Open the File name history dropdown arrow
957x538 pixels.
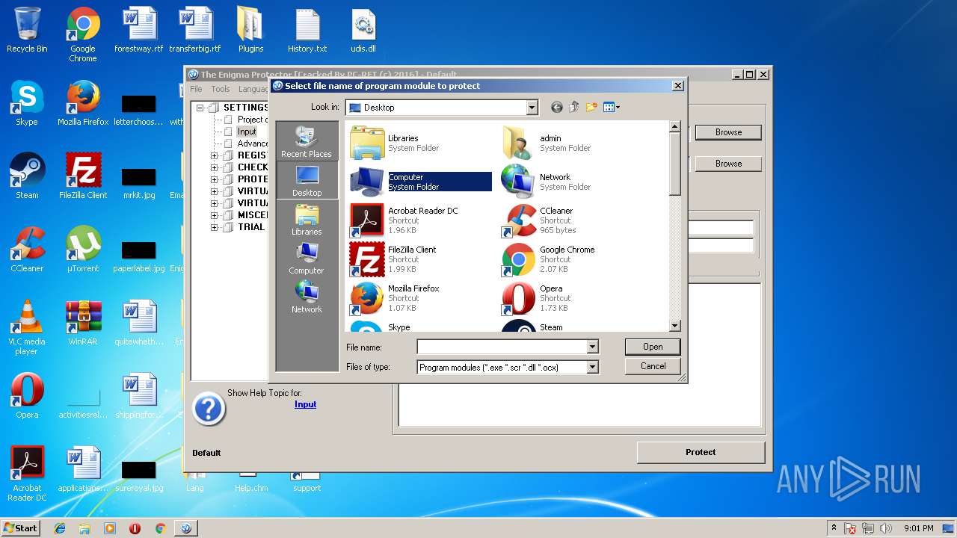click(x=592, y=347)
